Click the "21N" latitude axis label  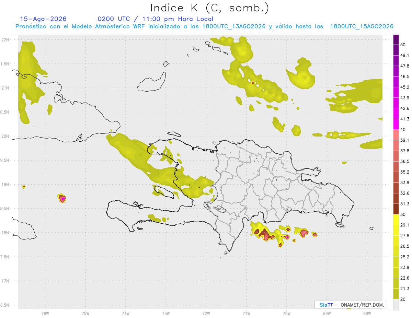tap(5, 88)
